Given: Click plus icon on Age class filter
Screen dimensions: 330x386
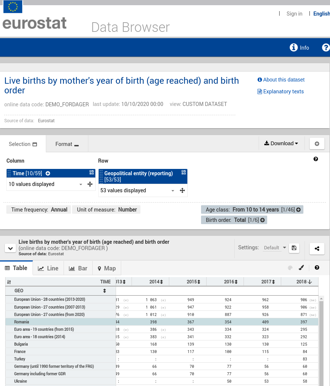Looking at the screenshot, I should tap(299, 210).
